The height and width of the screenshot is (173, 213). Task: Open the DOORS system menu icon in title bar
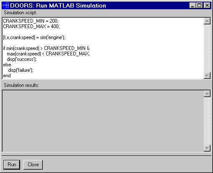[x=6, y=5]
